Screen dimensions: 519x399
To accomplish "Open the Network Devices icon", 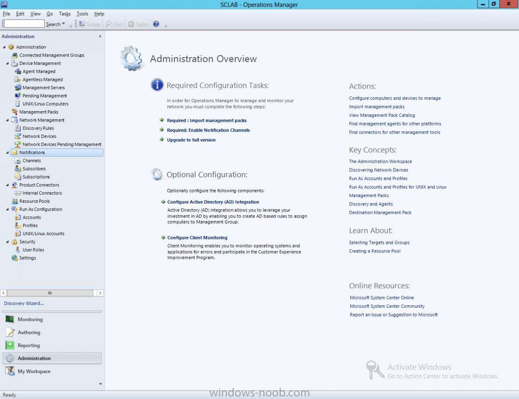I will coord(18,136).
